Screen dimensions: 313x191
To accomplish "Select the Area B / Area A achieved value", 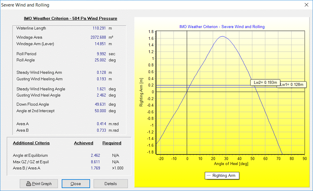I will pyautogui.click(x=95, y=168).
